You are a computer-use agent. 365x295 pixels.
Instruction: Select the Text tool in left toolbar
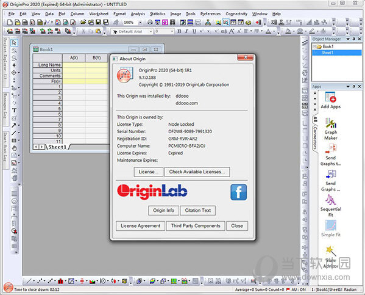tap(14, 111)
